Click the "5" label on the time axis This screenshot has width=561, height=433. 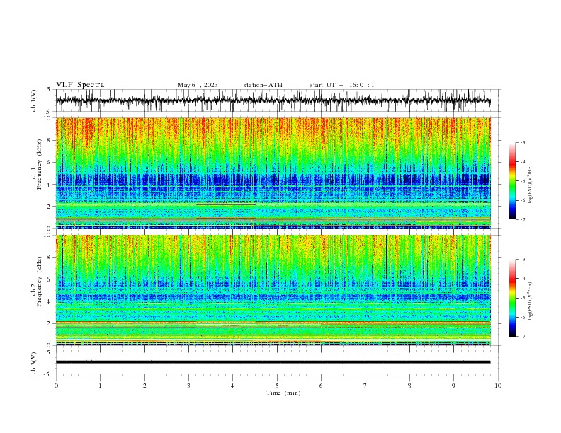[x=277, y=386]
